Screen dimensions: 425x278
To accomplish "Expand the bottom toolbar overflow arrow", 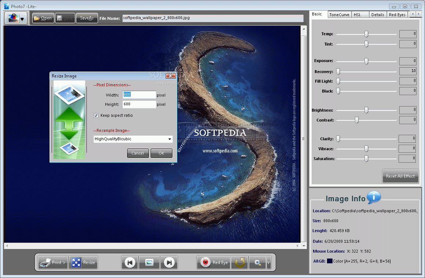I will pos(269,262).
